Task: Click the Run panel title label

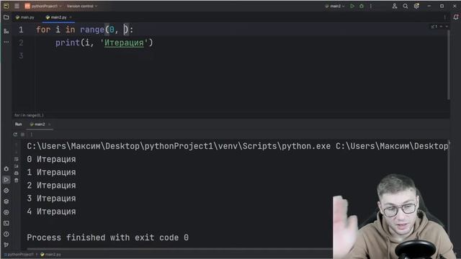Action: (x=18, y=124)
